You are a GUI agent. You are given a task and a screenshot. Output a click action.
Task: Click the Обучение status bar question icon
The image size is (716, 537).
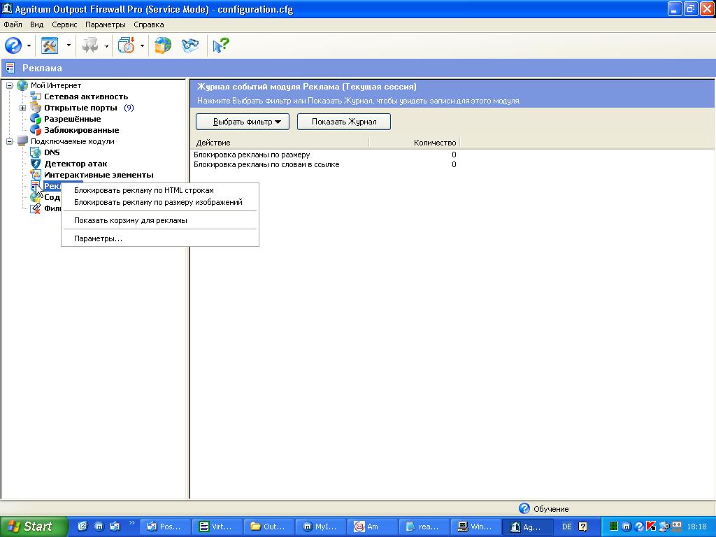[x=524, y=508]
